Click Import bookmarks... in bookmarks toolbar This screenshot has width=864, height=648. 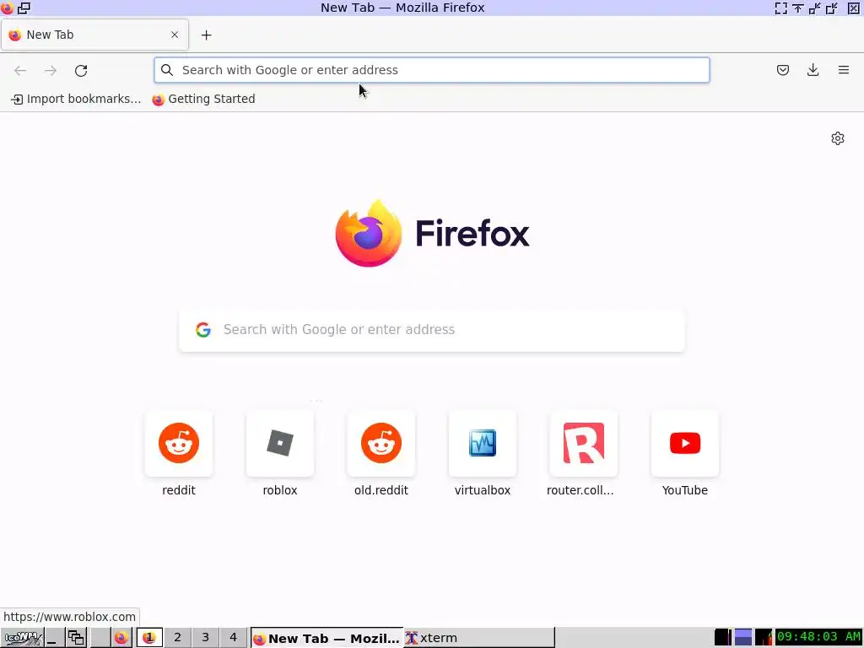point(76,100)
